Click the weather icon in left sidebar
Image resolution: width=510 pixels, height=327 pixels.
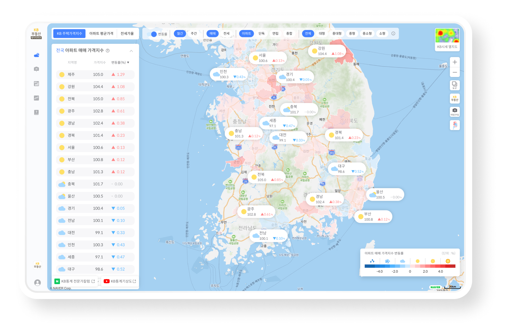click(x=37, y=55)
